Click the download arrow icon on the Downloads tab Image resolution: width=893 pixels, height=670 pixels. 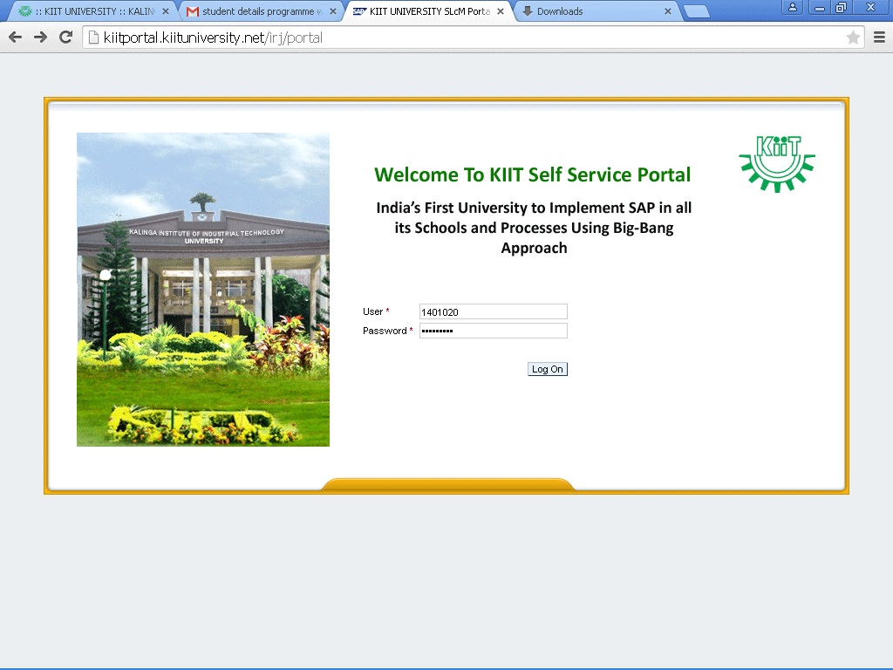pyautogui.click(x=527, y=11)
